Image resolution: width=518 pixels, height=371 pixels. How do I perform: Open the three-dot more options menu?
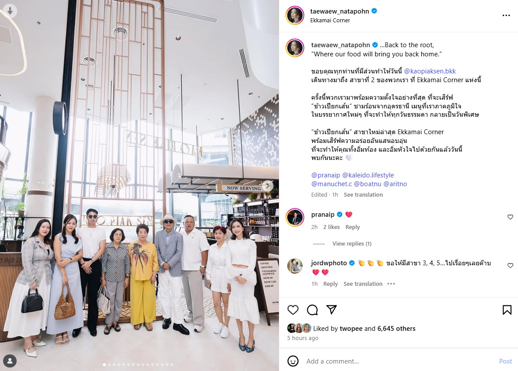pos(506,15)
